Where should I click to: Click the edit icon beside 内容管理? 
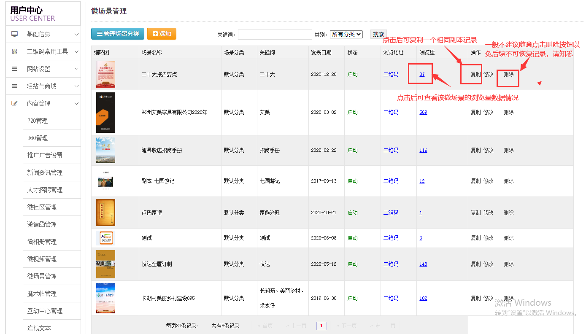coord(14,103)
